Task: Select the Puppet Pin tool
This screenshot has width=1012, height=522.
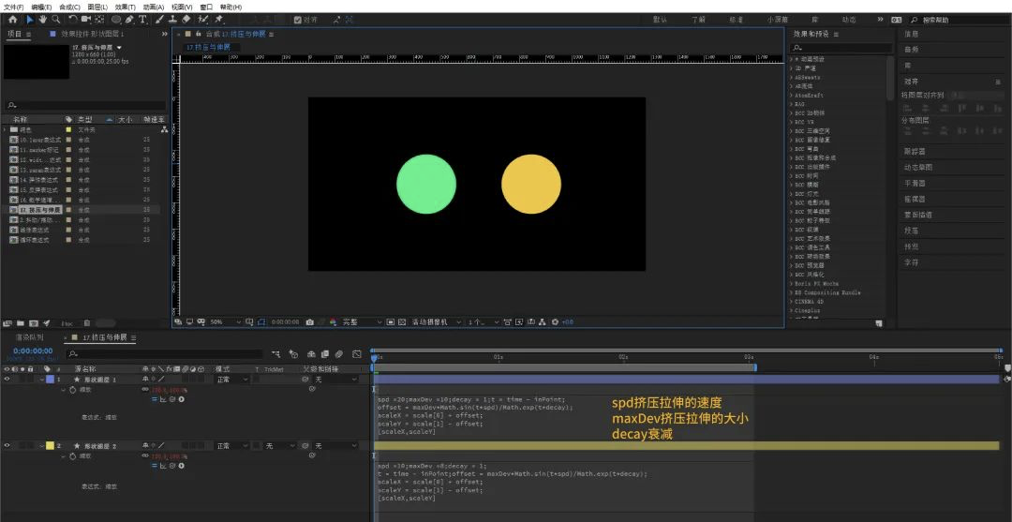Action: (x=218, y=20)
